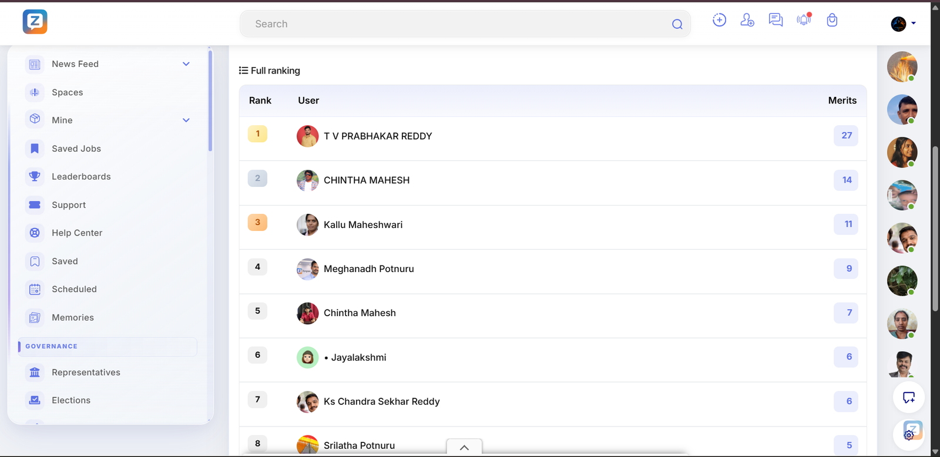The image size is (940, 457).
Task: Click Kallu Maheshwari's avatar thumbnail
Action: click(307, 225)
